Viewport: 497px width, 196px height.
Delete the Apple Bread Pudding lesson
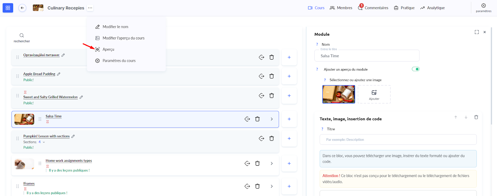click(x=271, y=76)
